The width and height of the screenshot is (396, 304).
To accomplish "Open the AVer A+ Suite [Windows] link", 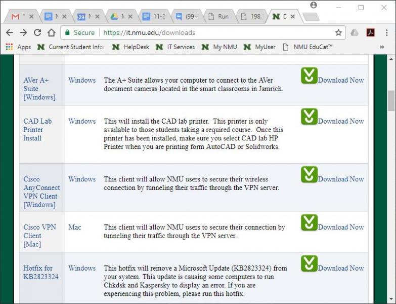I will (x=39, y=89).
